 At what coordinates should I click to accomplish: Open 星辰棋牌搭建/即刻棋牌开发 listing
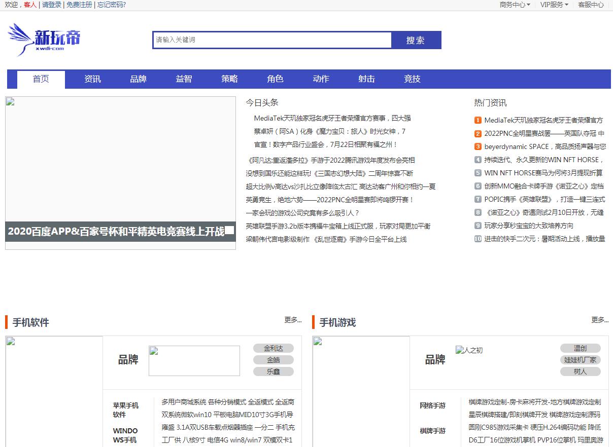pos(535,415)
